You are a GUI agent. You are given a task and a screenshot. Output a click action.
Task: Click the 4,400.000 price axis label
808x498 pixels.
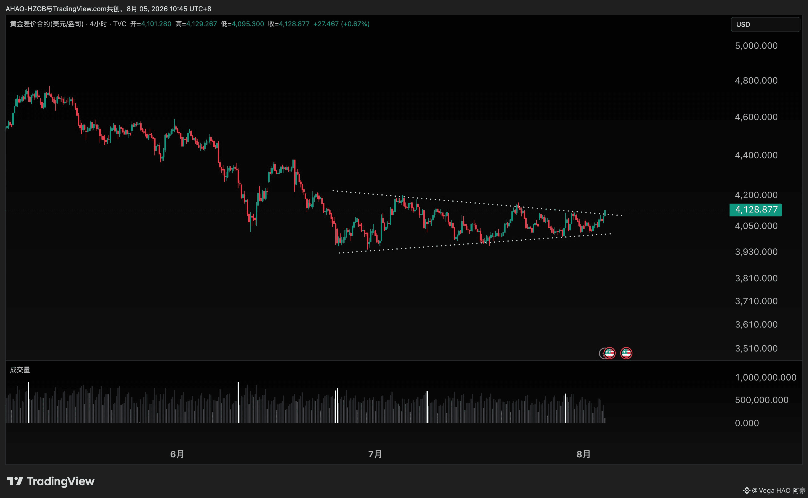(756, 155)
